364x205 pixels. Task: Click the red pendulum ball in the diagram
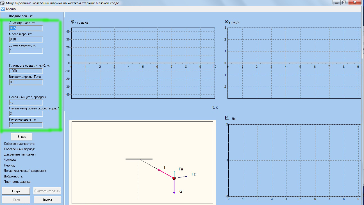pos(174,178)
